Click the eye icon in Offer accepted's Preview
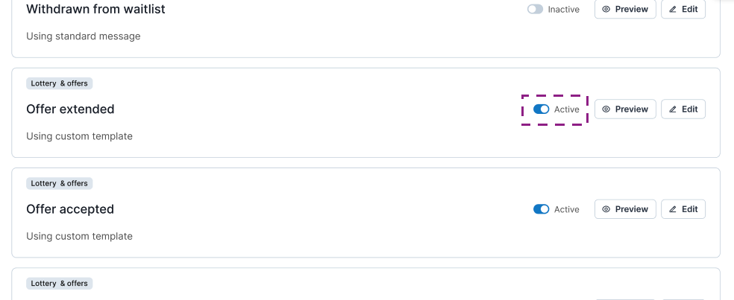The height and width of the screenshot is (300, 734). [606, 209]
